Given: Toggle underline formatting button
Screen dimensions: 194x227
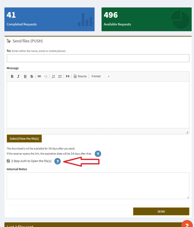Looking at the screenshot, I should (25, 76).
